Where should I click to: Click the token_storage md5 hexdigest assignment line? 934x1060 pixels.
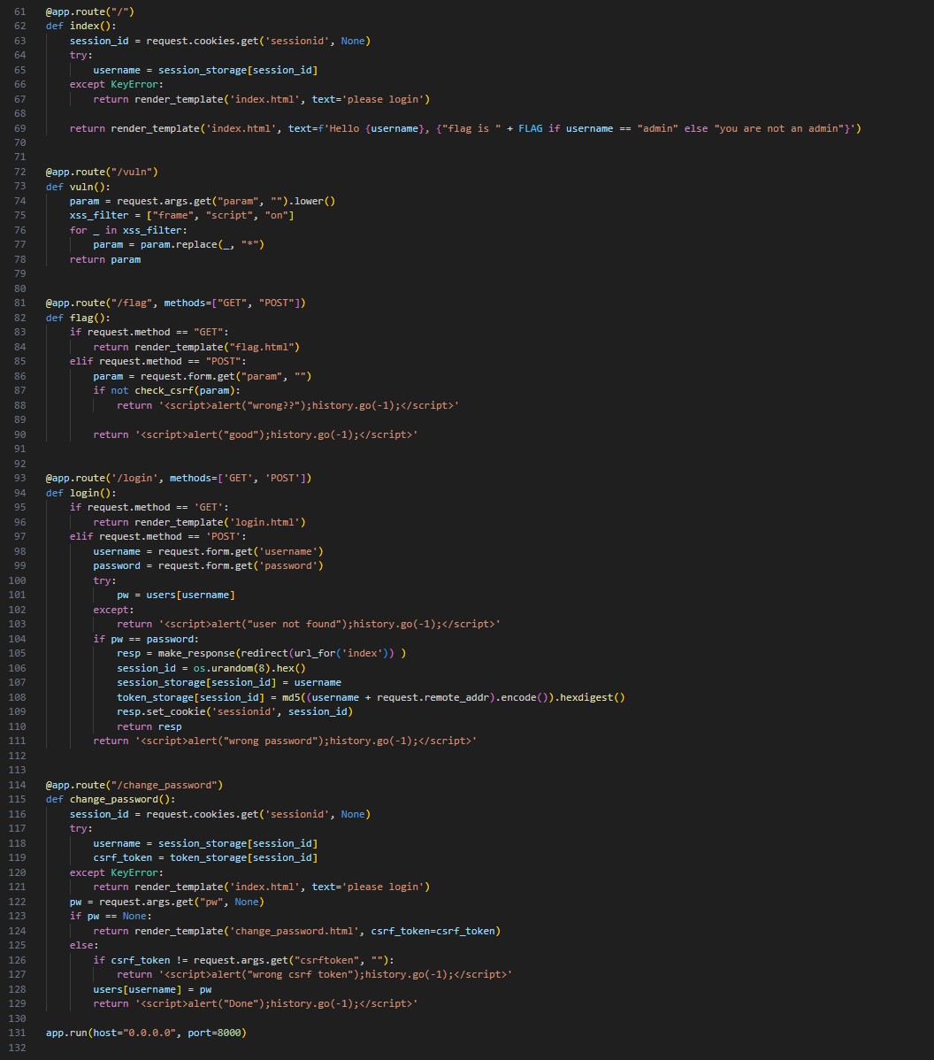pos(371,697)
